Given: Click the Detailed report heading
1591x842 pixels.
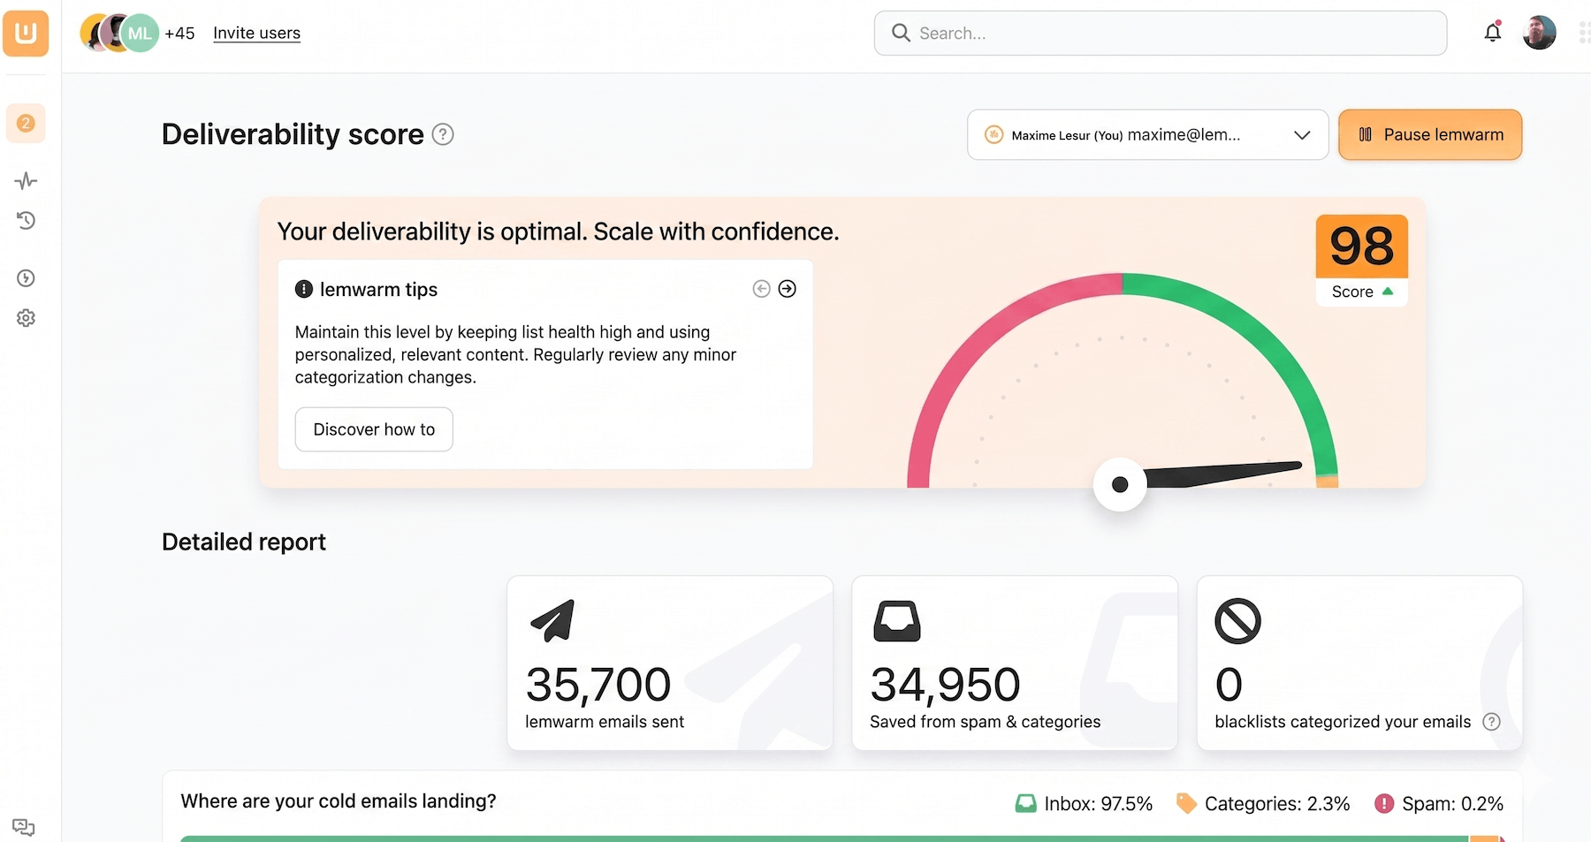Looking at the screenshot, I should point(244,542).
